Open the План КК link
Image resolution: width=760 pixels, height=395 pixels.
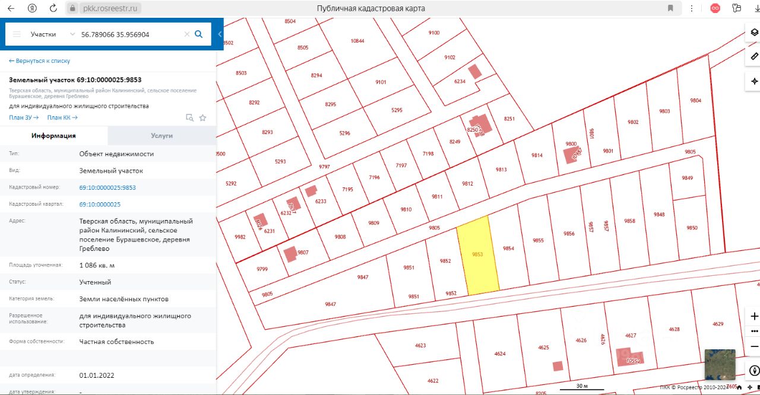(x=62, y=117)
